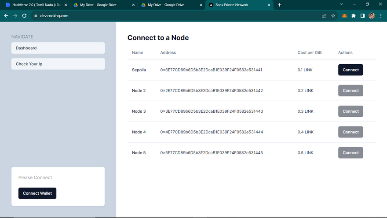
Task: Open a new browser tab
Action: click(x=280, y=5)
